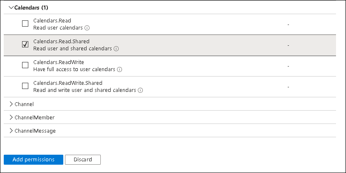Tick the Calendars.ReadWrite checkbox

coord(25,65)
